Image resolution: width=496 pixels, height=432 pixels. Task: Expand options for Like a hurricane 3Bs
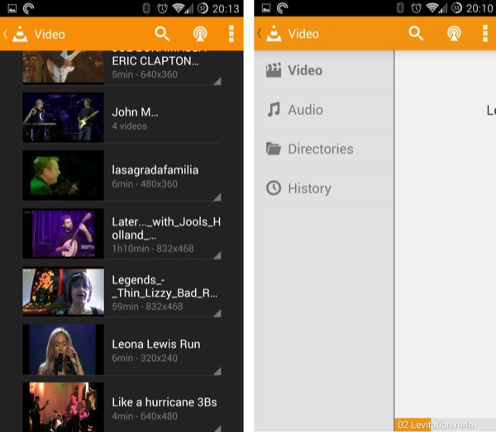(x=217, y=428)
